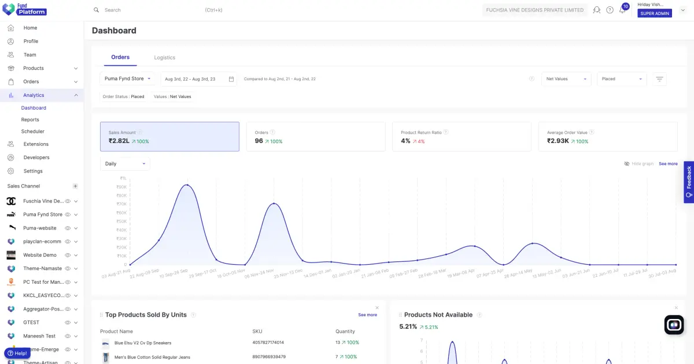Select the Average Order Value metric card

coord(608,137)
